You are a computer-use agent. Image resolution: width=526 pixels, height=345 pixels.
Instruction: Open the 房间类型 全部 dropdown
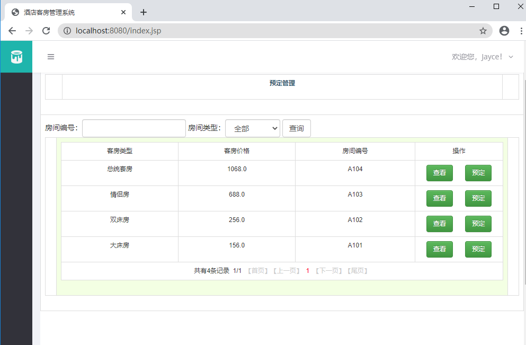[x=253, y=128]
